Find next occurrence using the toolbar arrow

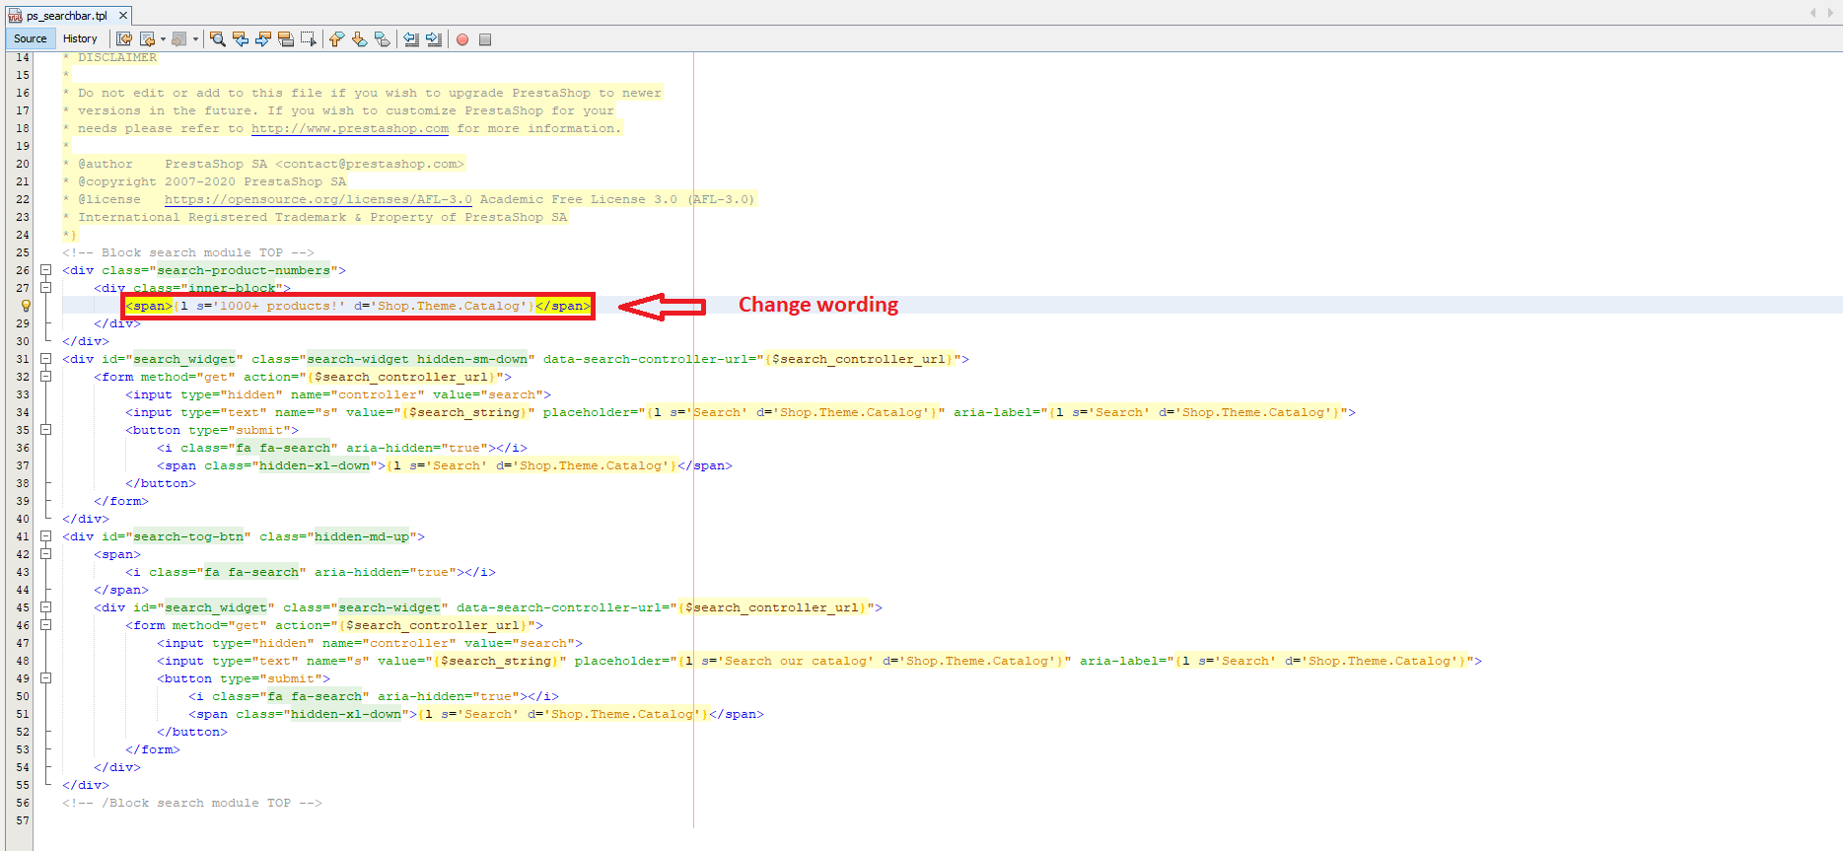tap(263, 39)
